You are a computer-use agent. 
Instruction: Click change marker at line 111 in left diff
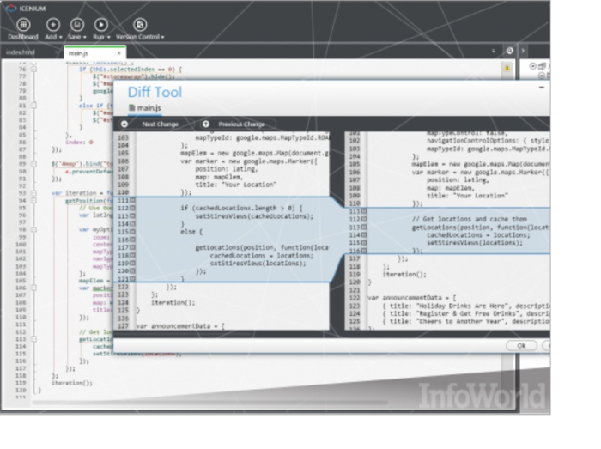[132, 200]
